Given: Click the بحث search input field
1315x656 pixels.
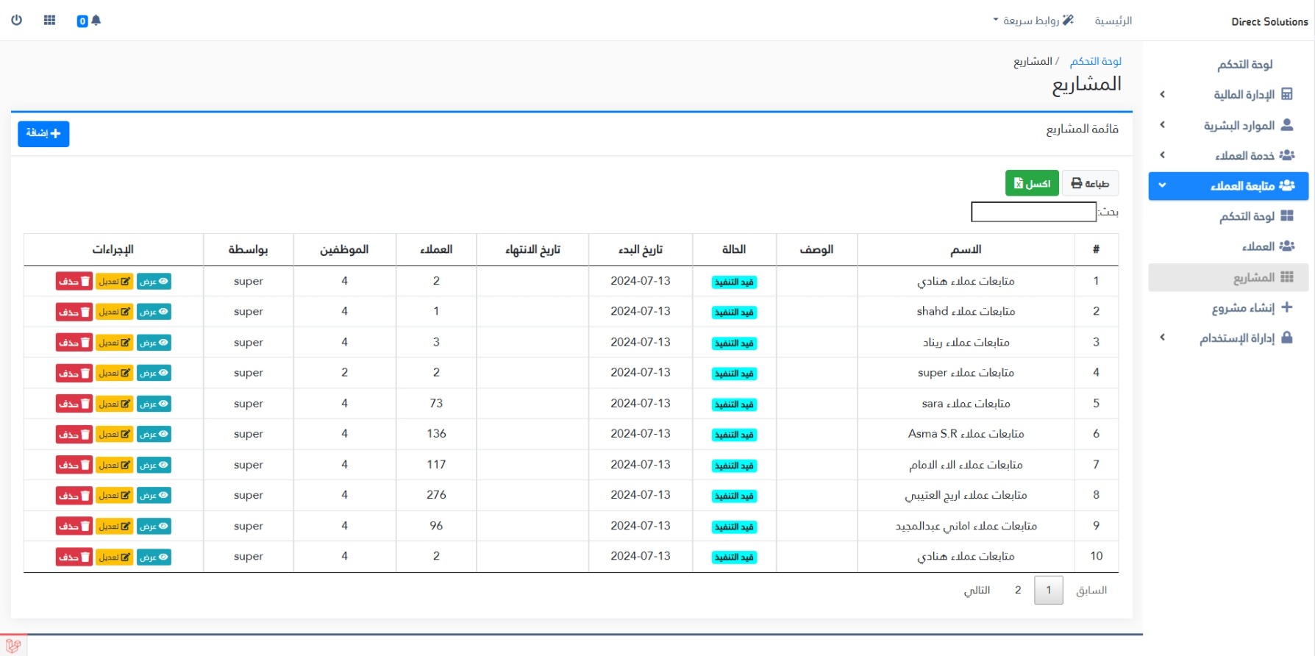Looking at the screenshot, I should click(1034, 212).
